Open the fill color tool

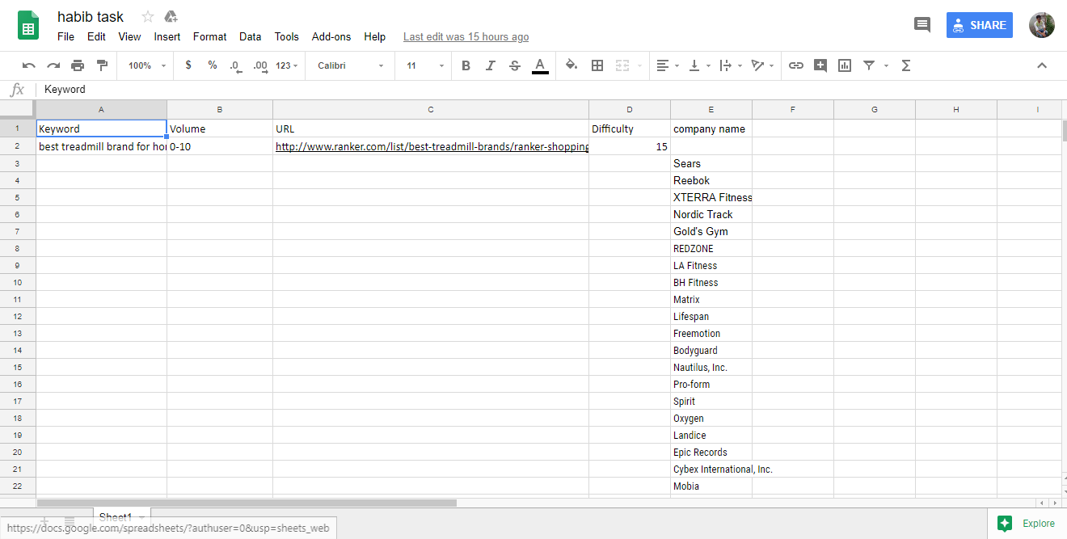tap(571, 65)
